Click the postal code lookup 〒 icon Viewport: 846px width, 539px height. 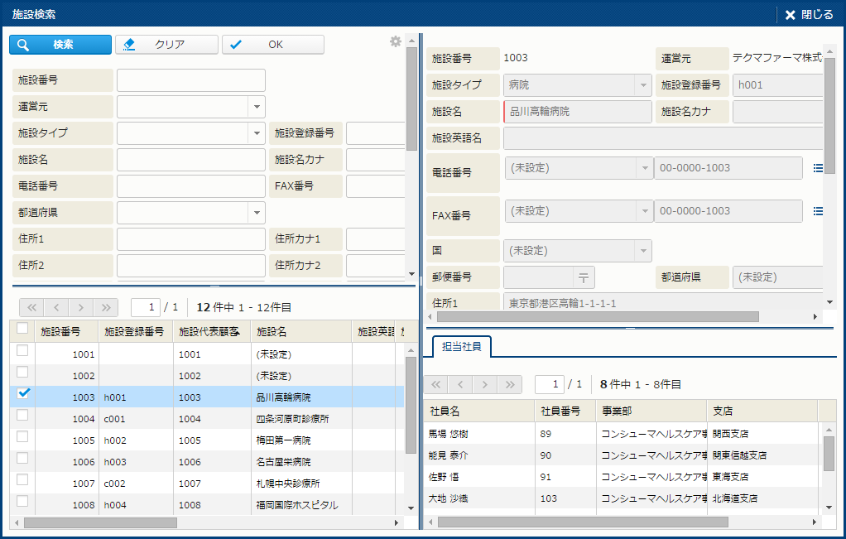pos(584,277)
